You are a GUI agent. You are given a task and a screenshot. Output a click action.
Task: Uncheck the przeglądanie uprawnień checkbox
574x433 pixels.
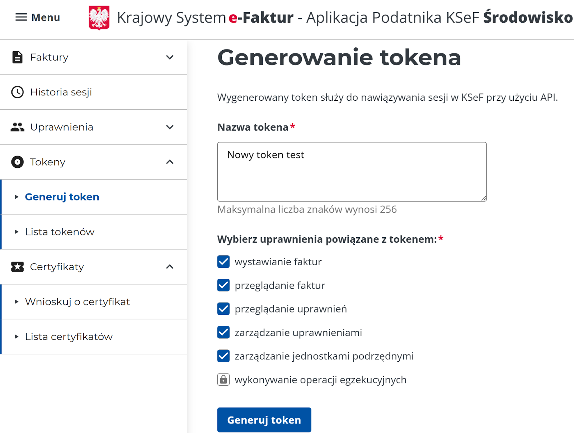coord(223,309)
